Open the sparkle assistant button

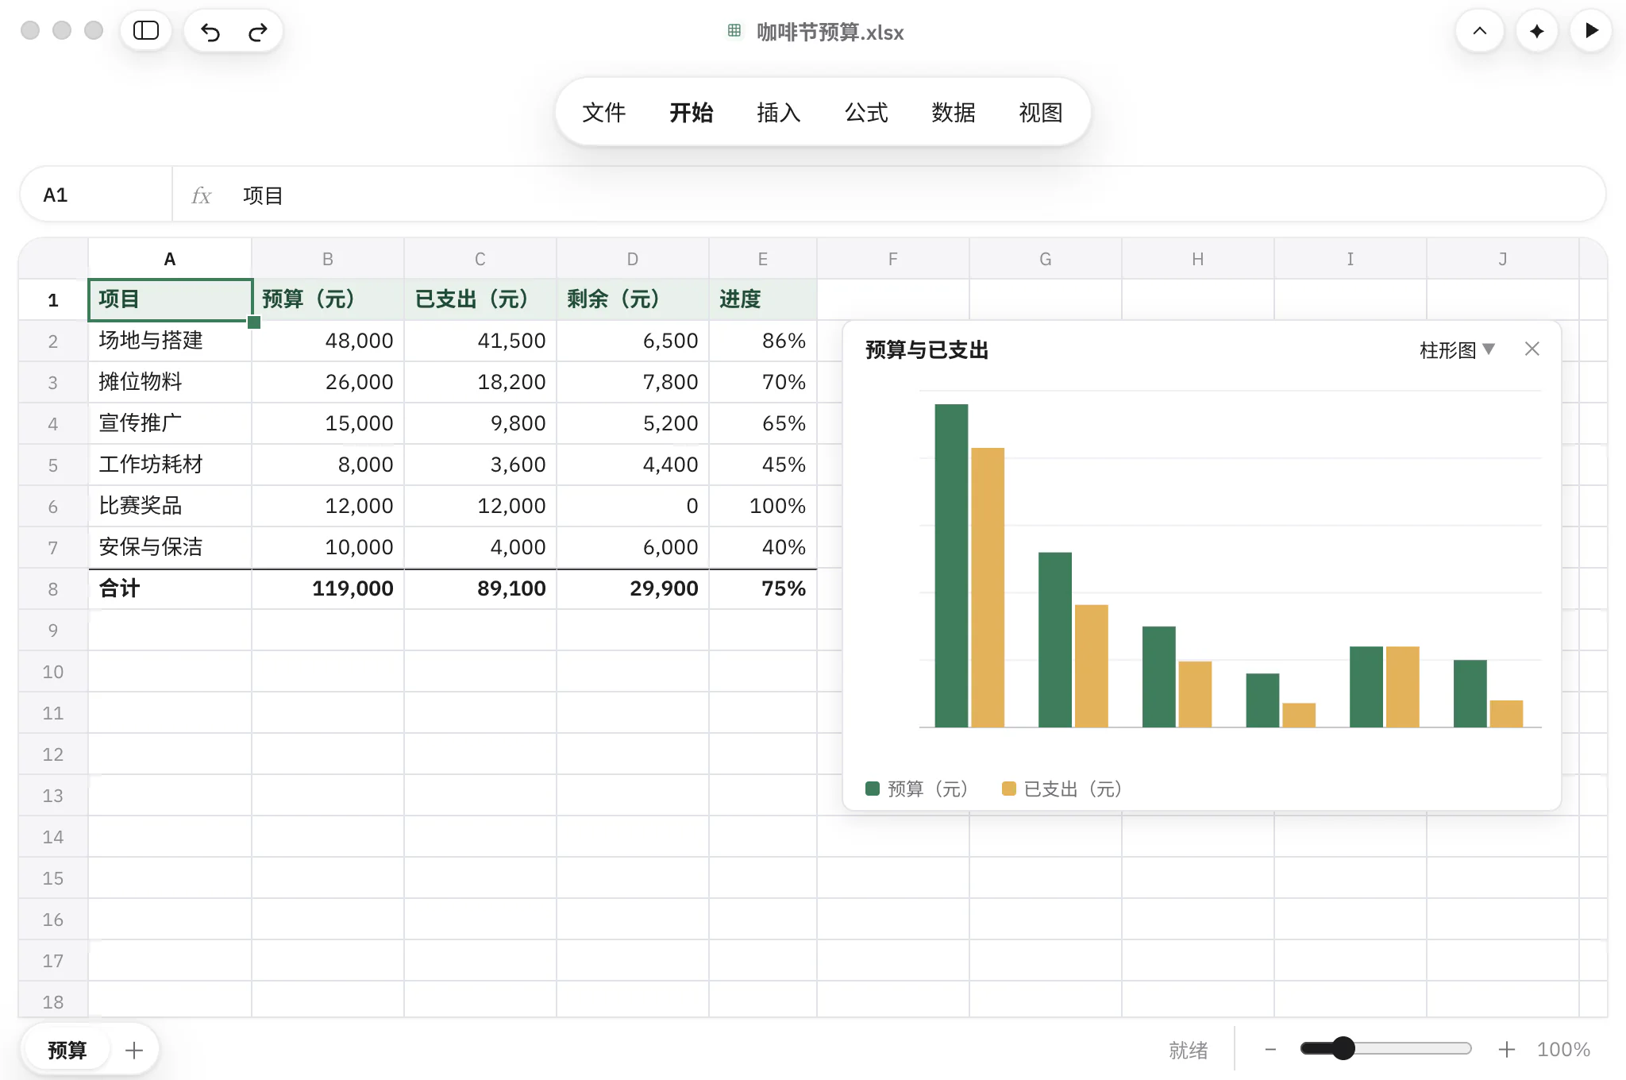coord(1537,31)
